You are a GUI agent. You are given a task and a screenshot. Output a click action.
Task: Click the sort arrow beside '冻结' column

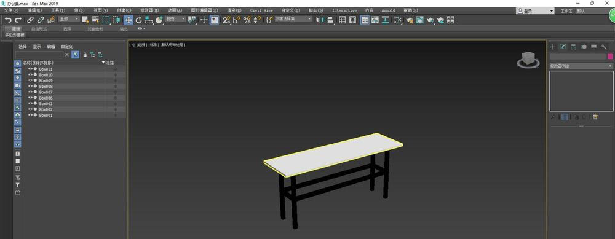tap(103, 63)
